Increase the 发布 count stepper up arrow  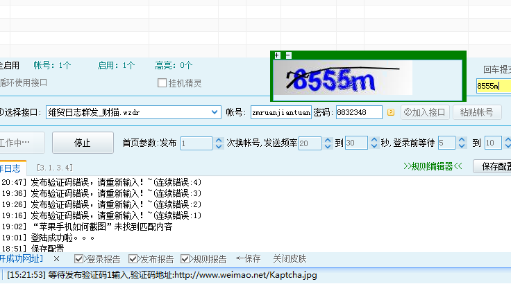pos(219,140)
